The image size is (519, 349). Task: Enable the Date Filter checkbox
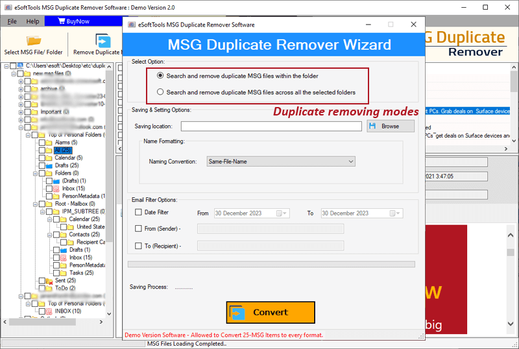138,212
